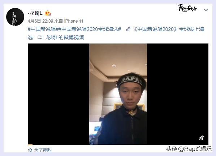Open -龙崎L的微博视频 link
Screen dimensions: 216x156
click(64, 37)
